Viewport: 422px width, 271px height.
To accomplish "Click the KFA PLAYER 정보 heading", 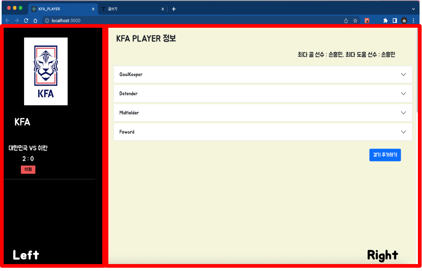I will pyautogui.click(x=146, y=39).
